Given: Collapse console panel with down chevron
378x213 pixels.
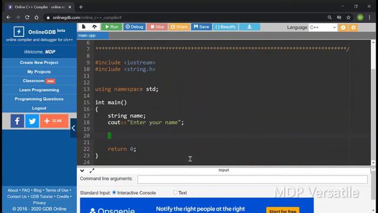Looking at the screenshot, I should click(x=82, y=170).
